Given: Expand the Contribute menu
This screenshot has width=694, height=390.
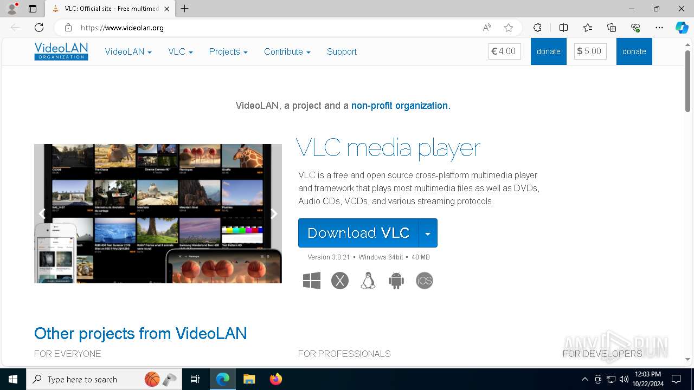Looking at the screenshot, I should (x=287, y=51).
